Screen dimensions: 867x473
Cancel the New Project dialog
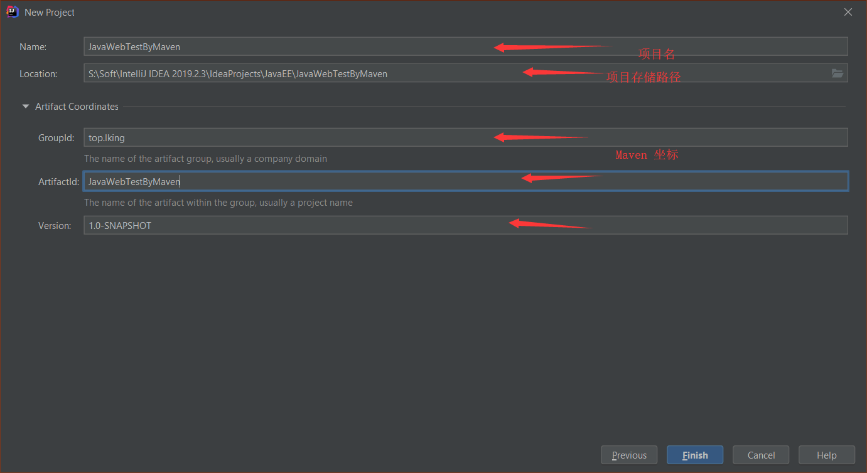(761, 455)
